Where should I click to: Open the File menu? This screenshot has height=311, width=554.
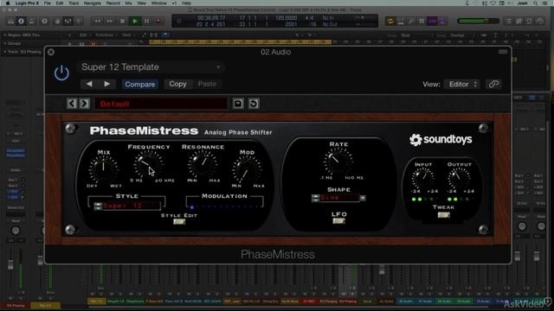pos(48,3)
